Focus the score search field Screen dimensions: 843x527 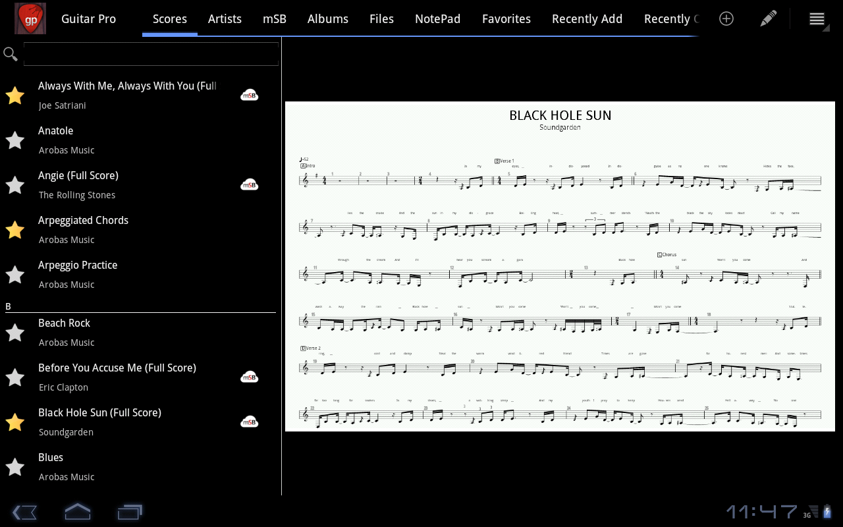pos(151,54)
